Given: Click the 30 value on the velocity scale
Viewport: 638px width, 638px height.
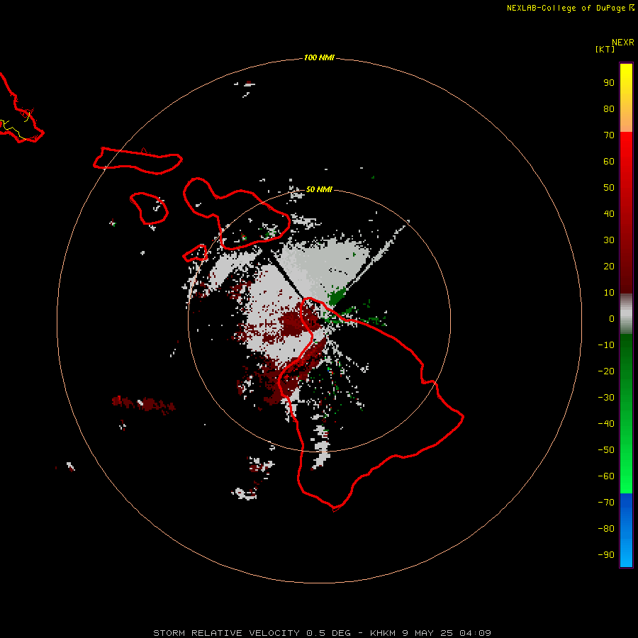Looking at the screenshot, I should tap(609, 240).
